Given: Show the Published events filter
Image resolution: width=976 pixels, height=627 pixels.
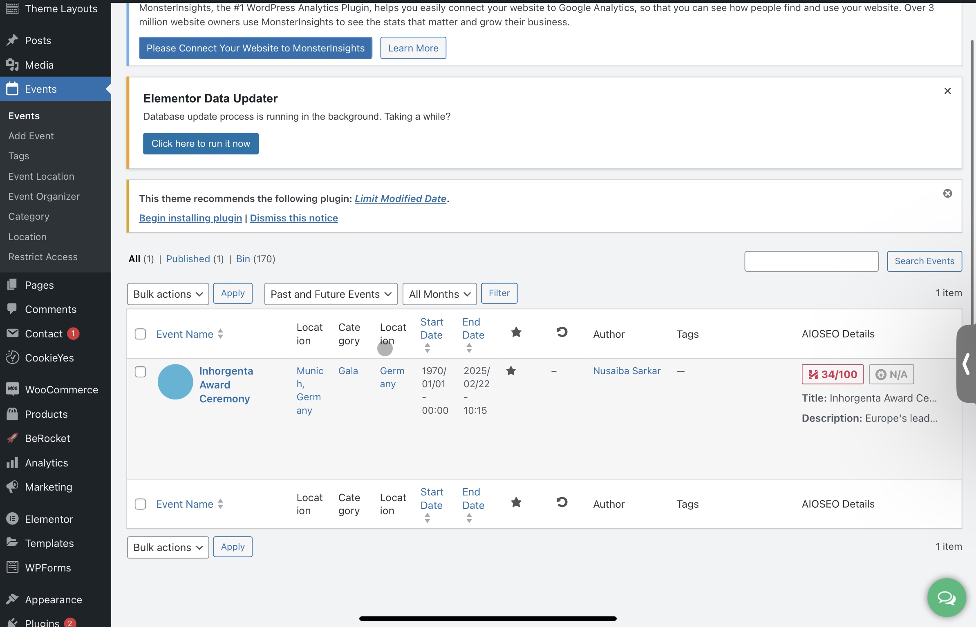Looking at the screenshot, I should pyautogui.click(x=188, y=259).
